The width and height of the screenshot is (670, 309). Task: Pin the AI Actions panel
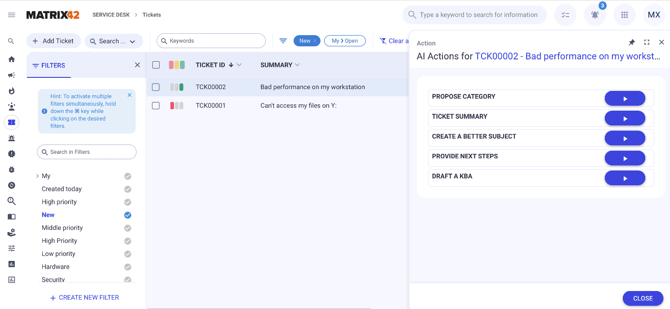(632, 42)
